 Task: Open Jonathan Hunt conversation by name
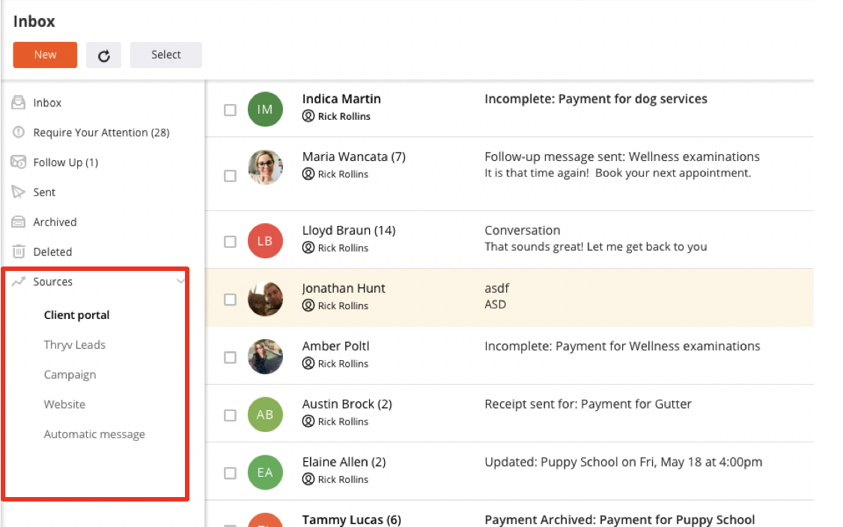coord(344,289)
